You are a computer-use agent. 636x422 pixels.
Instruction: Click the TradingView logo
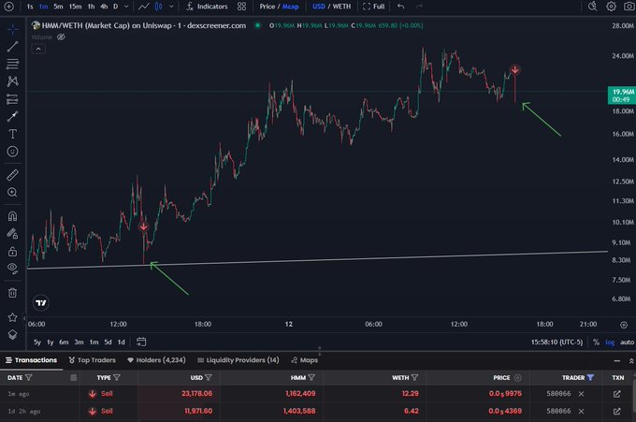[41, 303]
